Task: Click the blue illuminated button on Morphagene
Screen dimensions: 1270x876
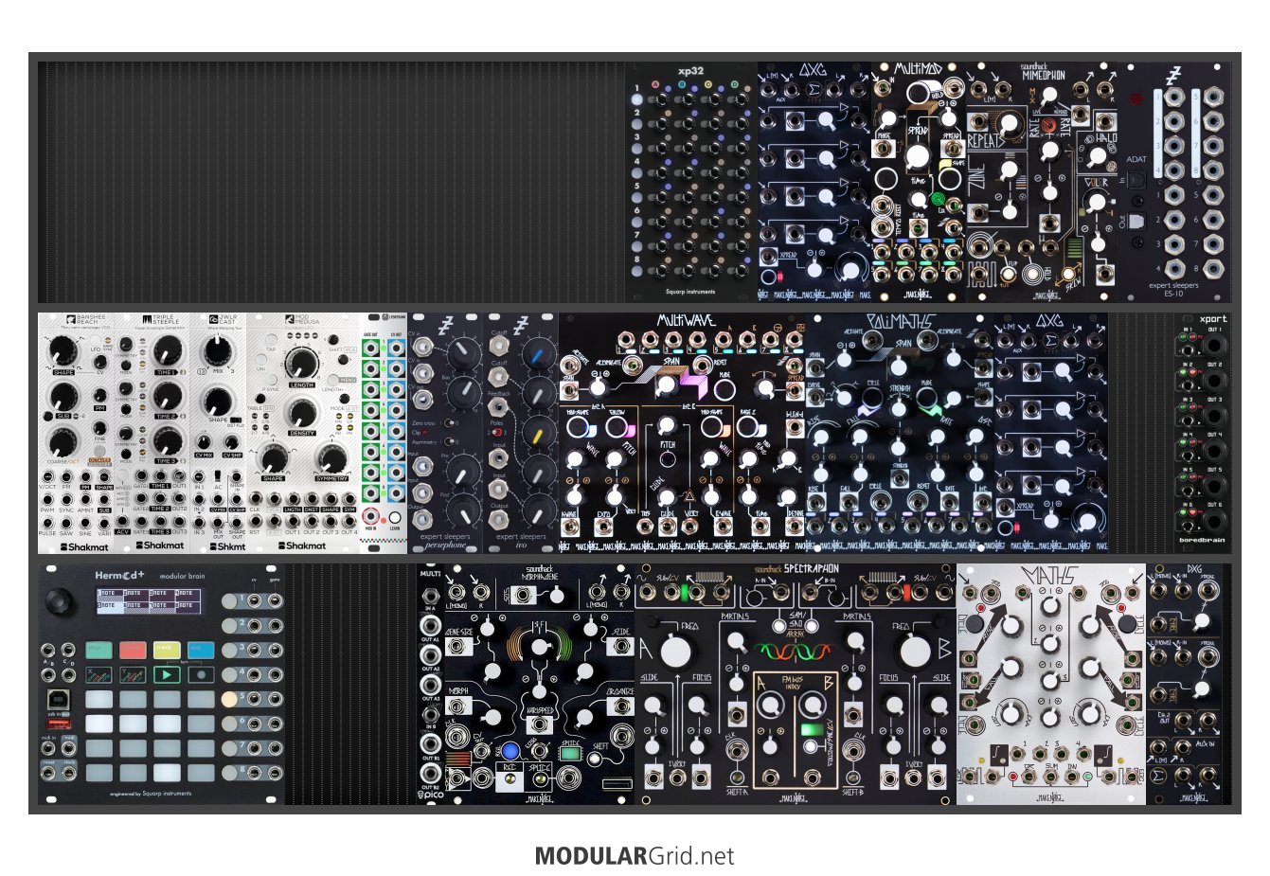Action: (x=511, y=752)
